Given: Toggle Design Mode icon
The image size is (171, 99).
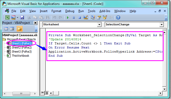Looking at the screenshot, I should [x=86, y=17].
